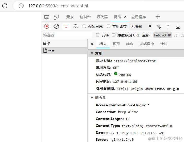
Task: Toggle device emulation icon
Action: pos(56,17)
